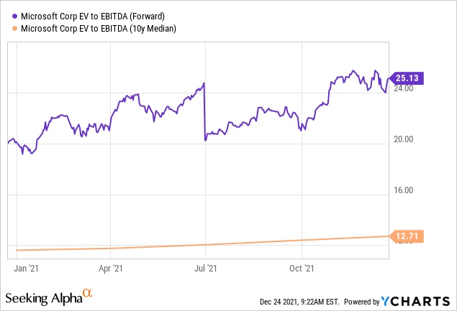457x311 pixels.
Task: Select the Oct '21 x-axis label
Action: click(301, 269)
